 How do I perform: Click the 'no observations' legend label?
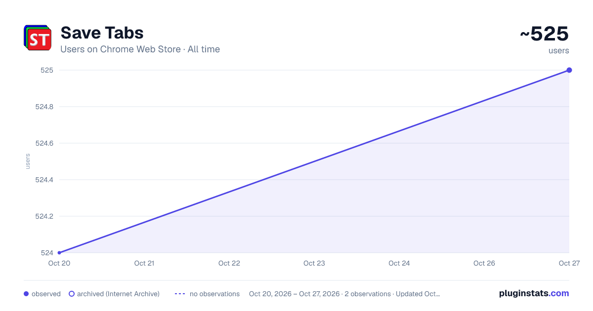[214, 294]
